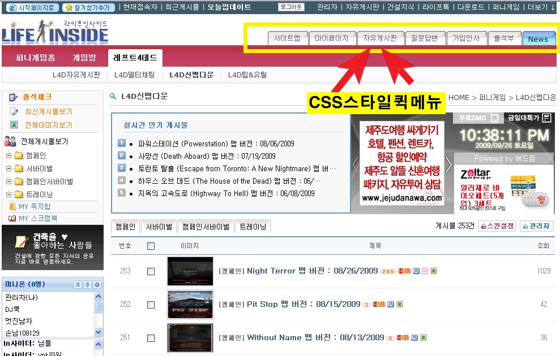This screenshot has height=356, width=560.
Task: Click the 출석체크 attendance icon
Action: [x=13, y=97]
